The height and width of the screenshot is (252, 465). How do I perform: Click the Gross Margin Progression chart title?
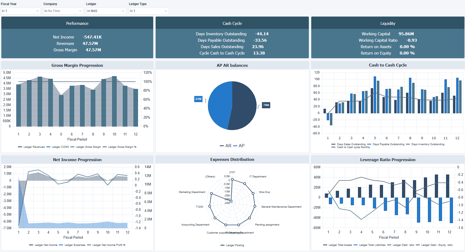tap(77, 65)
